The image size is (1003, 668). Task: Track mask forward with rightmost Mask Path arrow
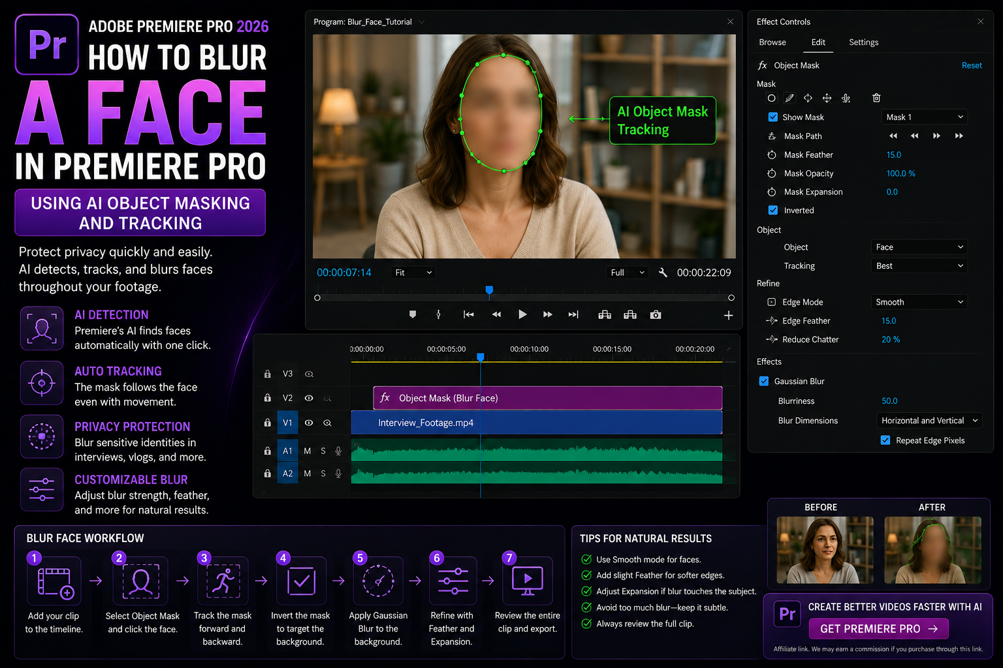pos(959,136)
